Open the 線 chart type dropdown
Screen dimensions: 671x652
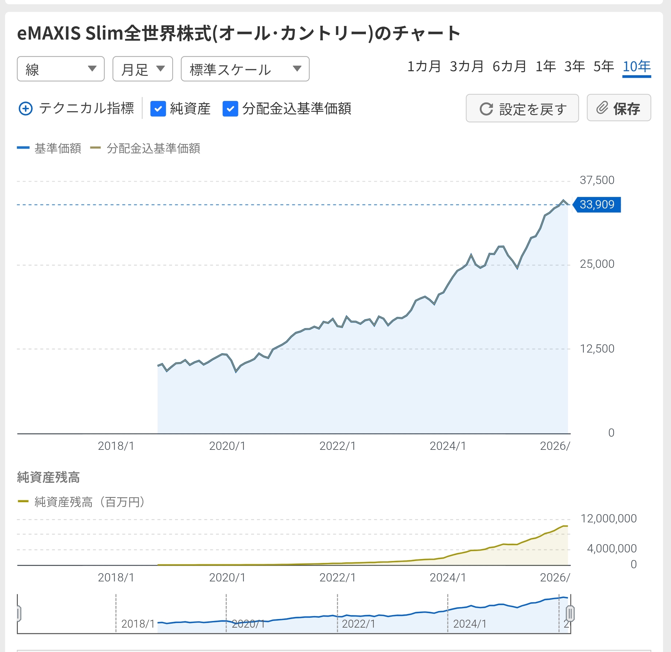[61, 69]
